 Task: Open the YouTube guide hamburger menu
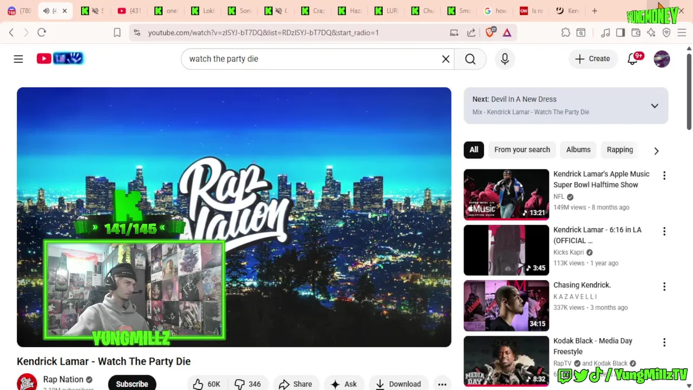pyautogui.click(x=18, y=58)
